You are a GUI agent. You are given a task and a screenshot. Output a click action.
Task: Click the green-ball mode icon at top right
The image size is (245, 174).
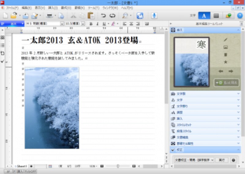tap(228, 16)
